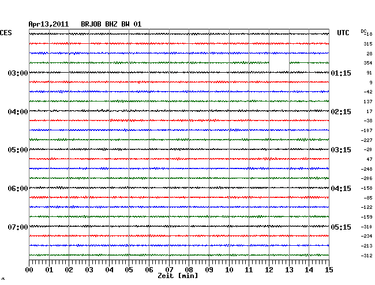Click the DC offset value 315
The image size is (375, 285).
pyautogui.click(x=368, y=44)
